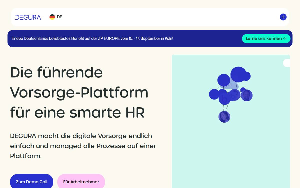Click the German flag icon
The width and height of the screenshot is (300, 188).
click(52, 17)
